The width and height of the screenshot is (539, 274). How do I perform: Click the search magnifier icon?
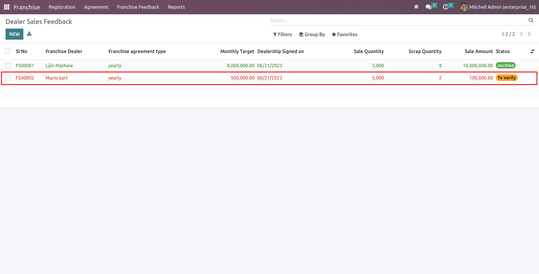pyautogui.click(x=531, y=20)
